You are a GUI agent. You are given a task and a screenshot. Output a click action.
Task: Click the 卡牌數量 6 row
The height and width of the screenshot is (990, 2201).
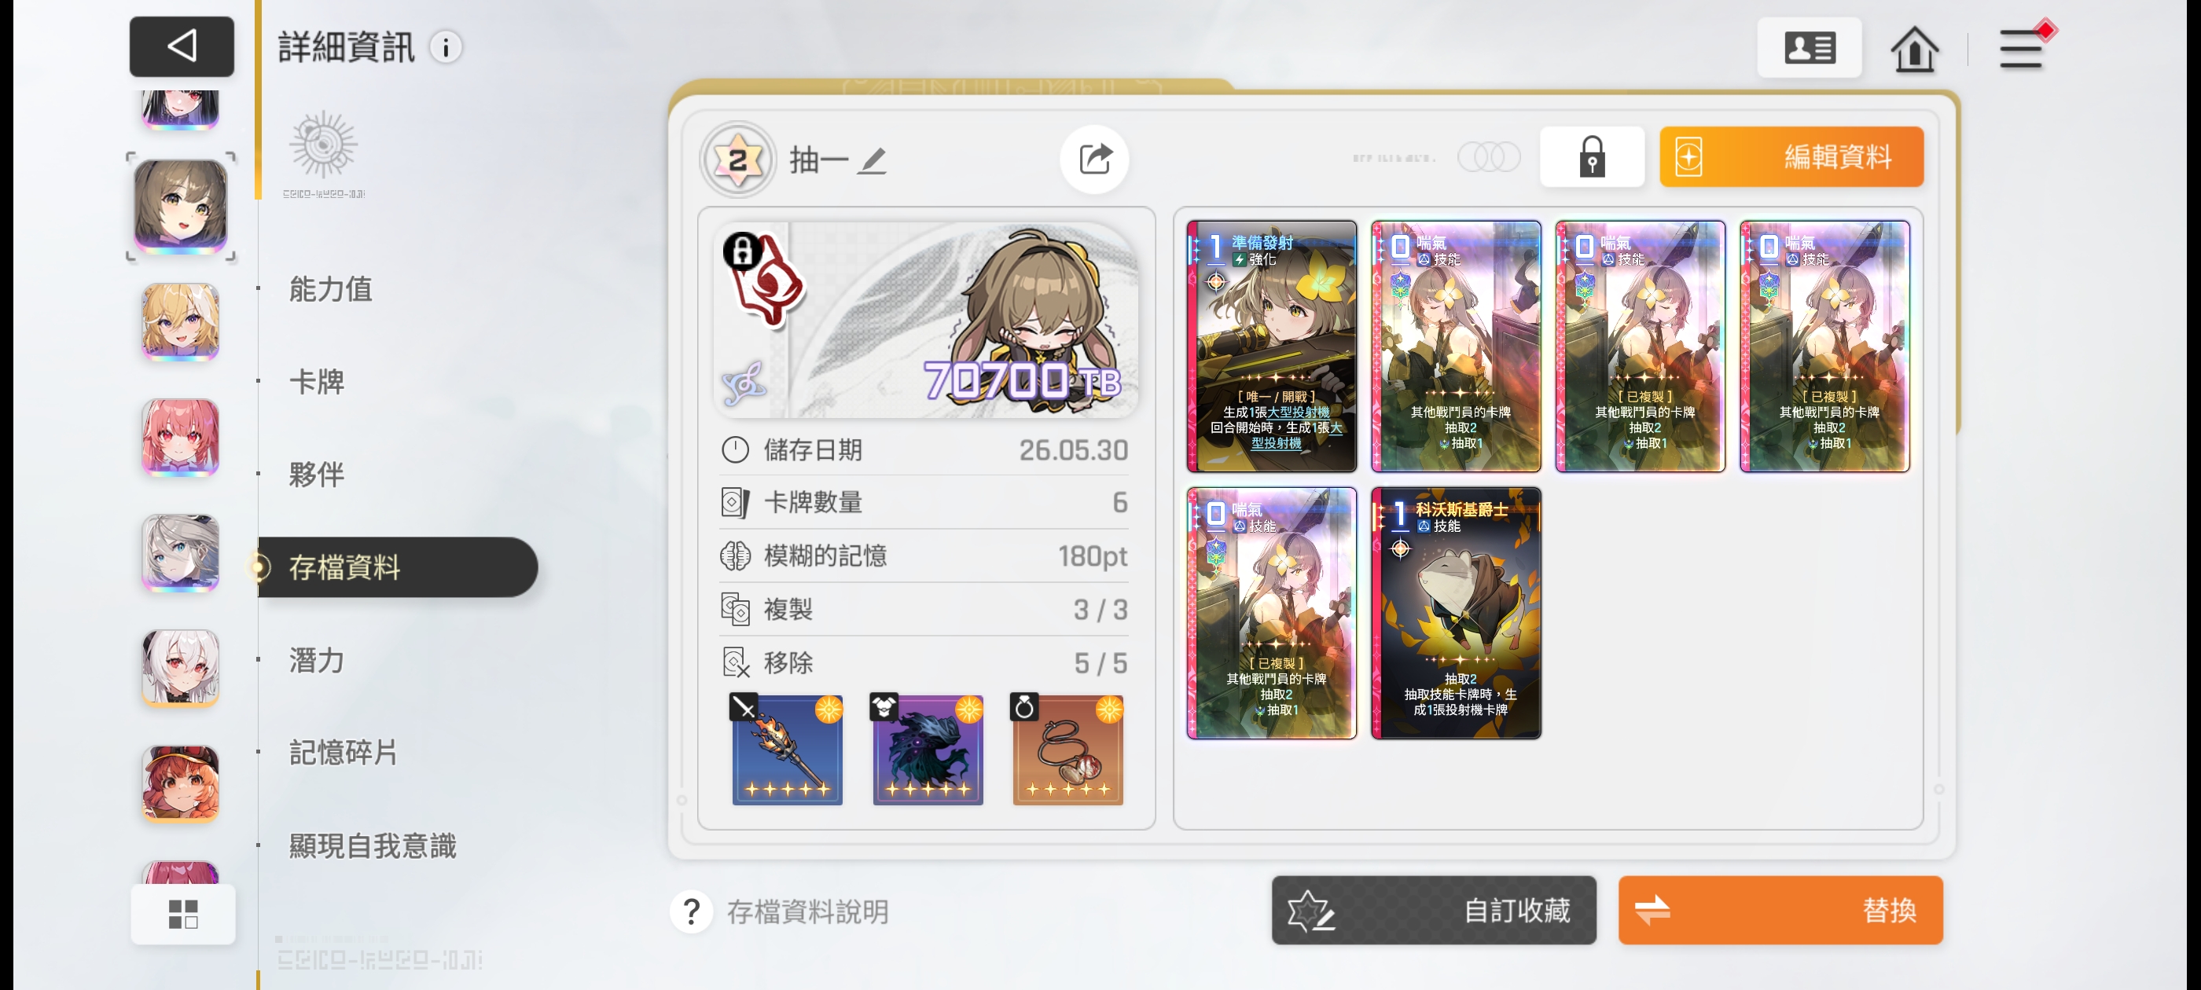click(x=924, y=502)
